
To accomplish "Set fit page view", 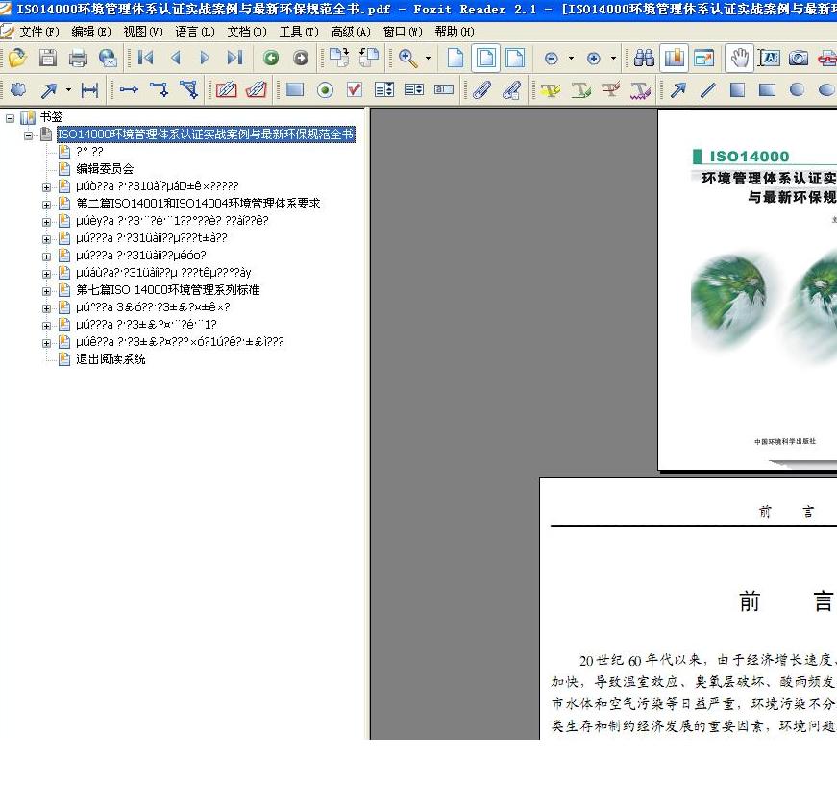I will coord(485,58).
